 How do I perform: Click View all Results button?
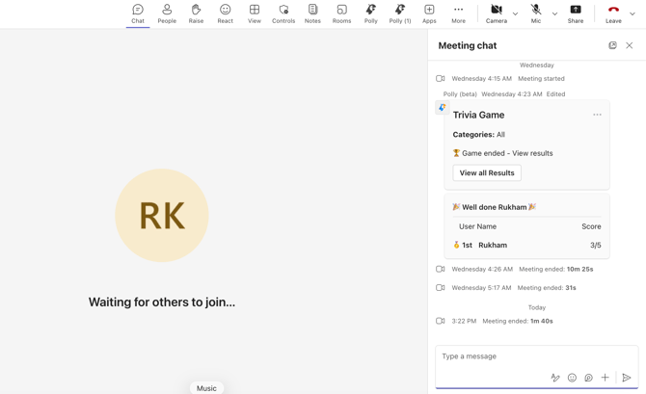pyautogui.click(x=487, y=173)
